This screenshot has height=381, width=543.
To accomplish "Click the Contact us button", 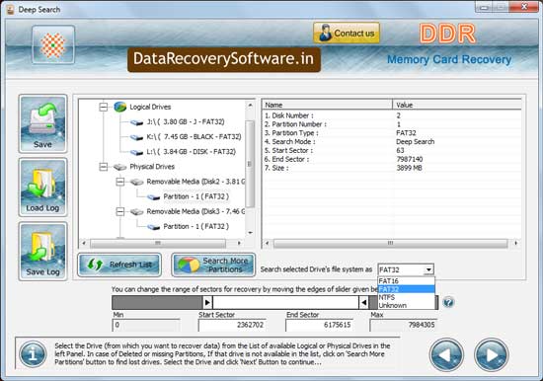I will click(x=347, y=34).
